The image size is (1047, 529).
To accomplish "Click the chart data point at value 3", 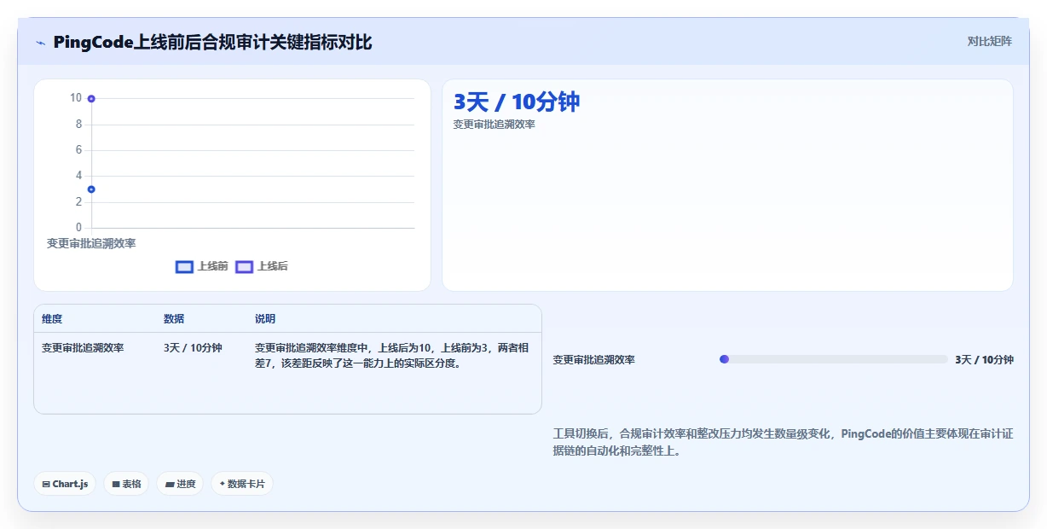I will tap(91, 189).
